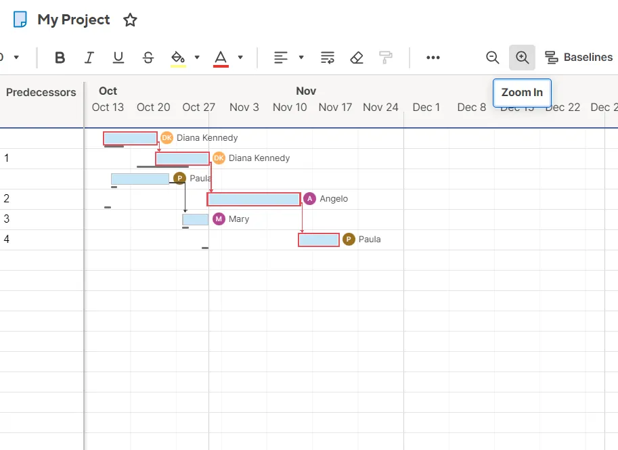This screenshot has width=618, height=450.
Task: Click the first Diana Kennedy DK avatar
Action: tap(167, 137)
